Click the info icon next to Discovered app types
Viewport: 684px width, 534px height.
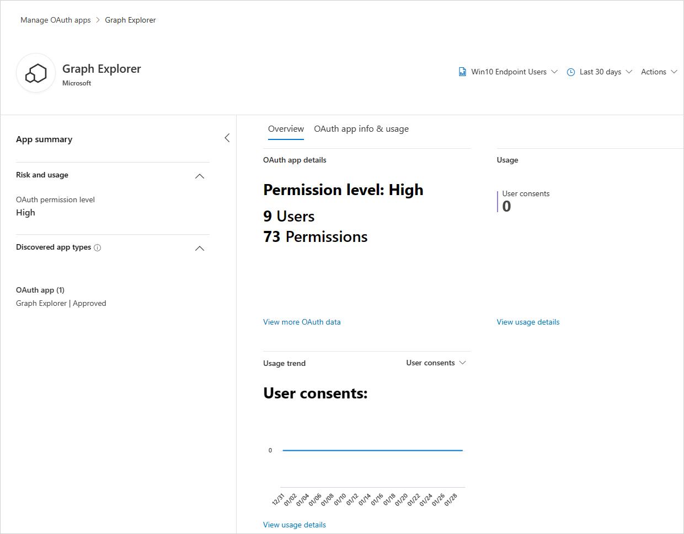(98, 247)
